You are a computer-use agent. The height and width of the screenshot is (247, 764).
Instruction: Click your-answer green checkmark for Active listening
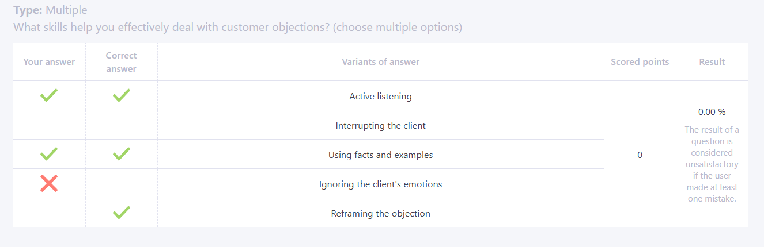point(49,95)
